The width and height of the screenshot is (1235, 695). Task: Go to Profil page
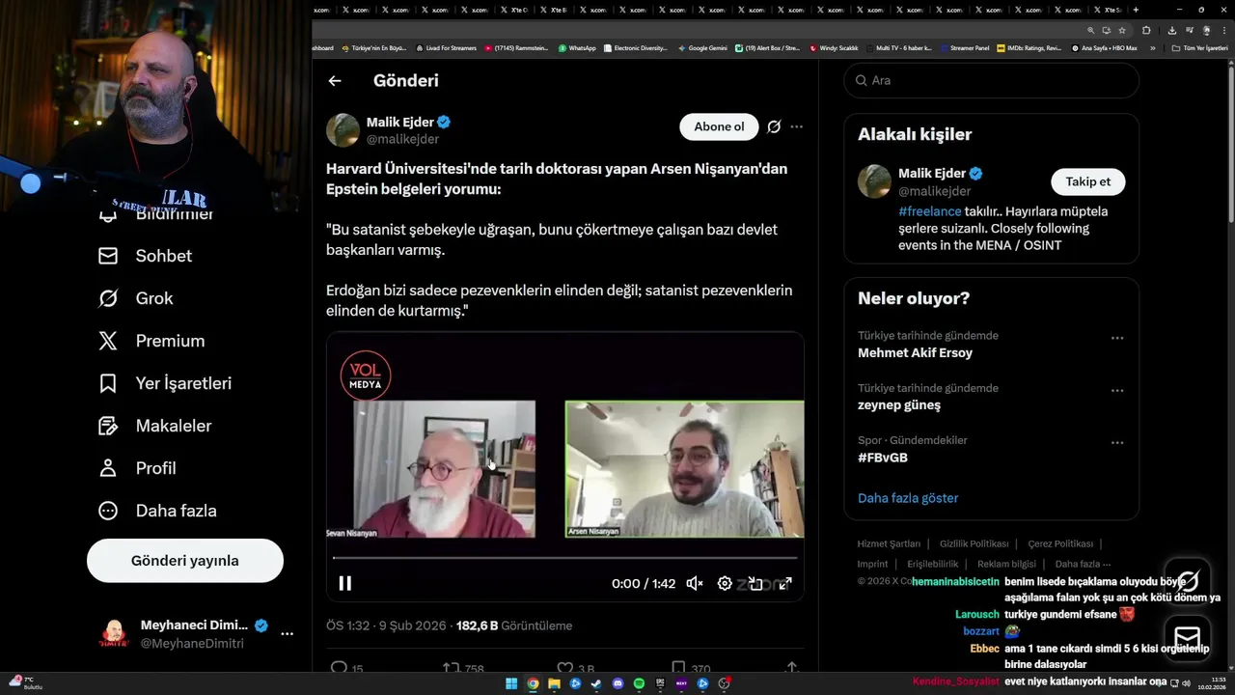137,468
